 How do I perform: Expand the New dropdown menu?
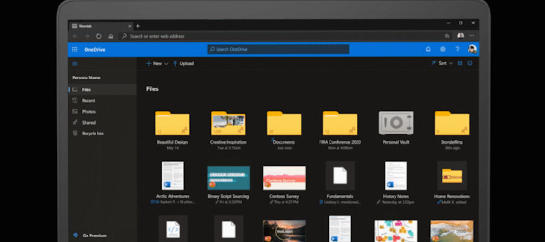click(x=157, y=64)
